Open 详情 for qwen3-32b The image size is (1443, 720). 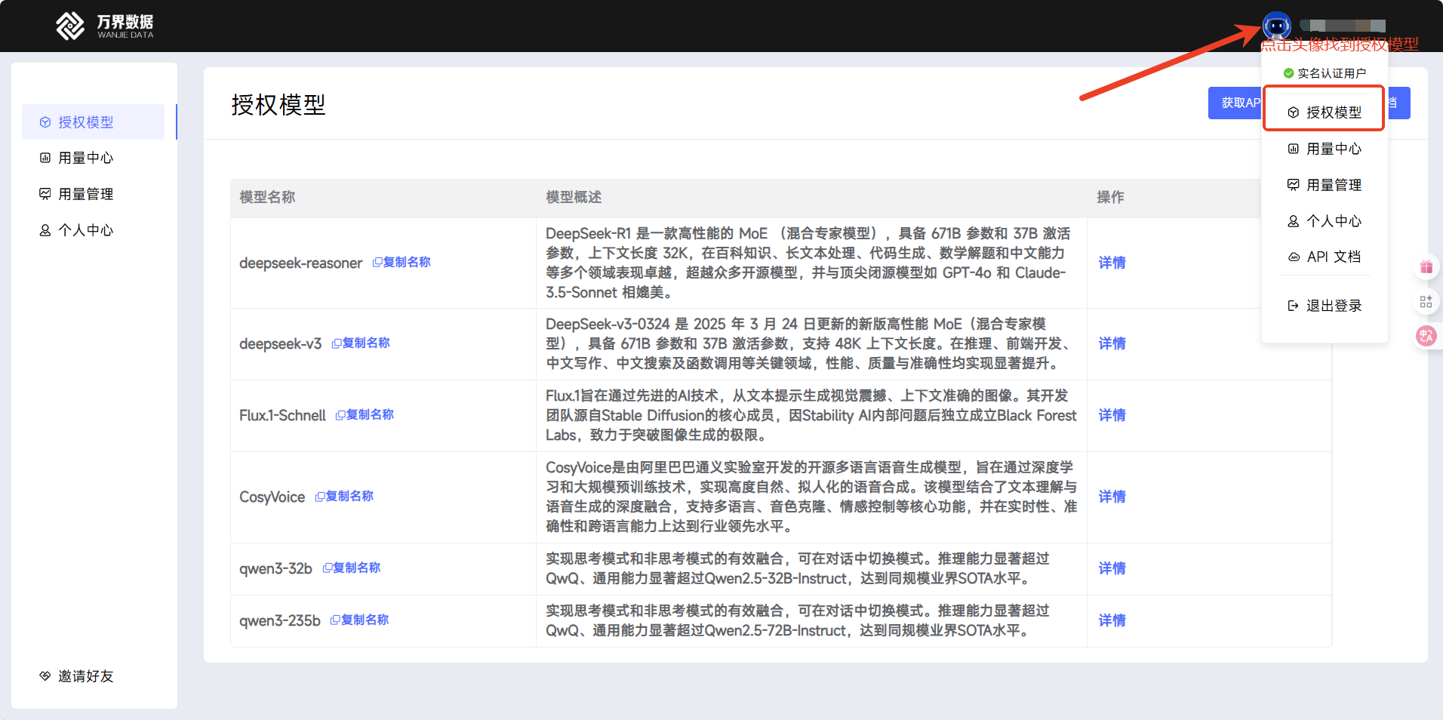[x=1112, y=568]
